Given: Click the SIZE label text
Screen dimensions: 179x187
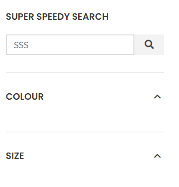Looking at the screenshot, I should pyautogui.click(x=15, y=156).
